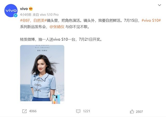Click the phone product in poster corner
Screen dimensions: 166x117
[56, 99]
